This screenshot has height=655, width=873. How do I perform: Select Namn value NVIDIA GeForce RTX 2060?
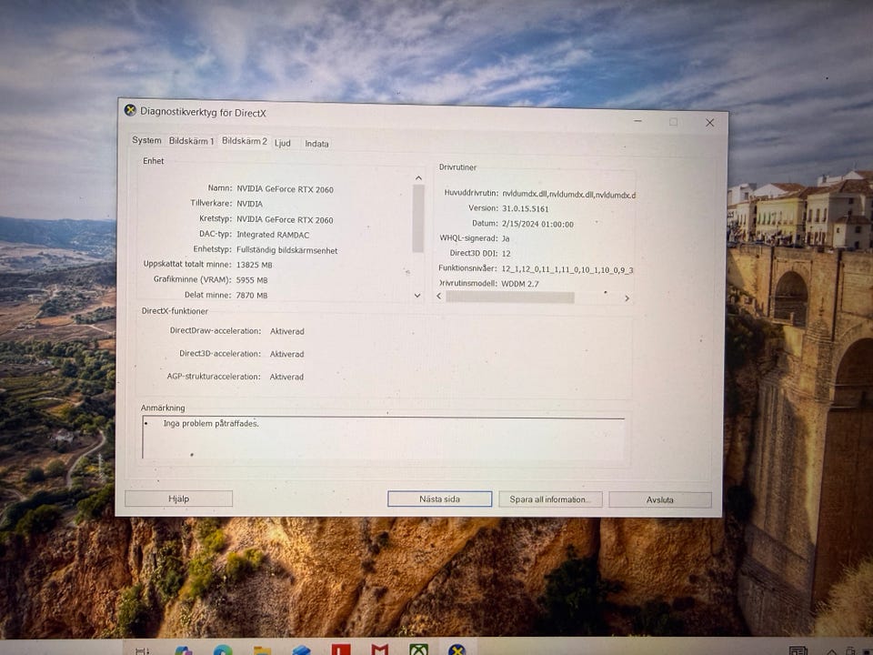click(285, 189)
